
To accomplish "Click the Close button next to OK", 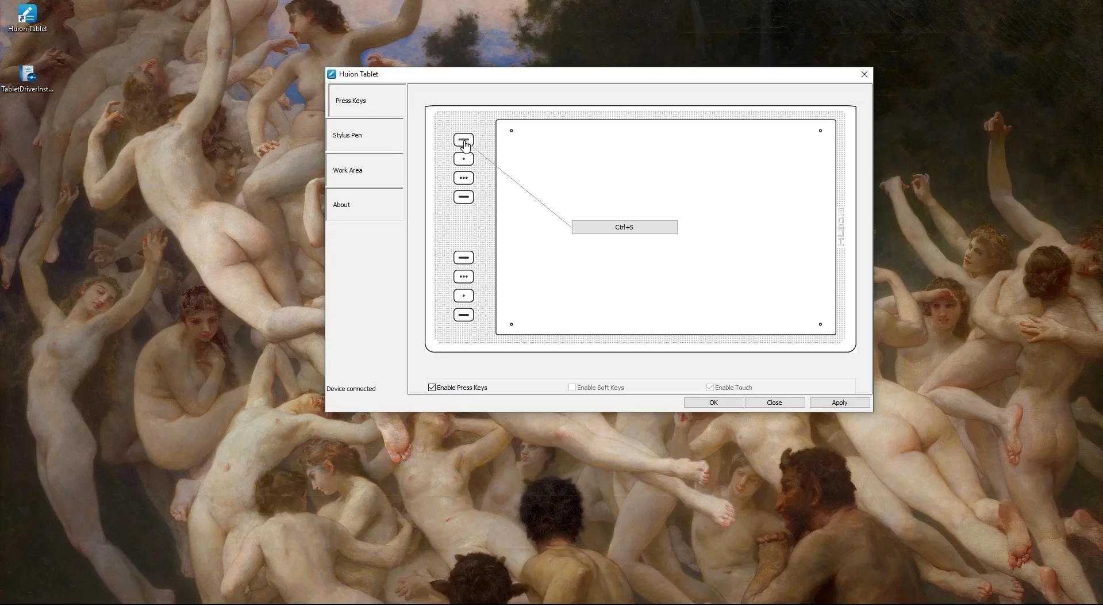I will point(774,403).
